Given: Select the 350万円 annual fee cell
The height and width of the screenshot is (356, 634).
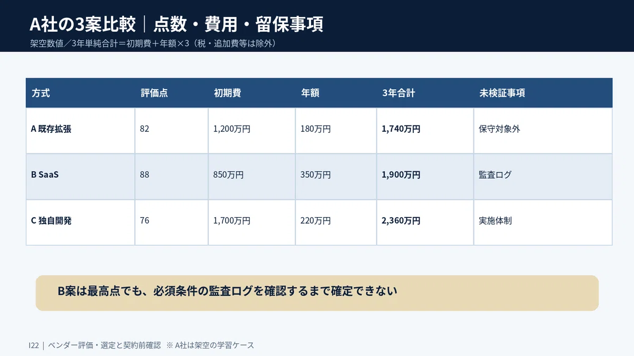Looking at the screenshot, I should (x=336, y=177).
